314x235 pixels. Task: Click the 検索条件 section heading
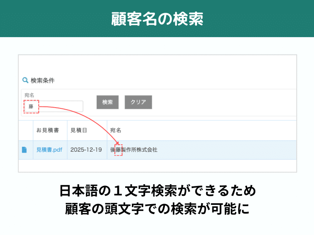click(43, 80)
